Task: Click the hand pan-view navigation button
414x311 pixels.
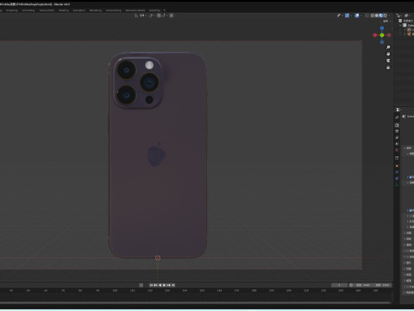Action: point(388,54)
